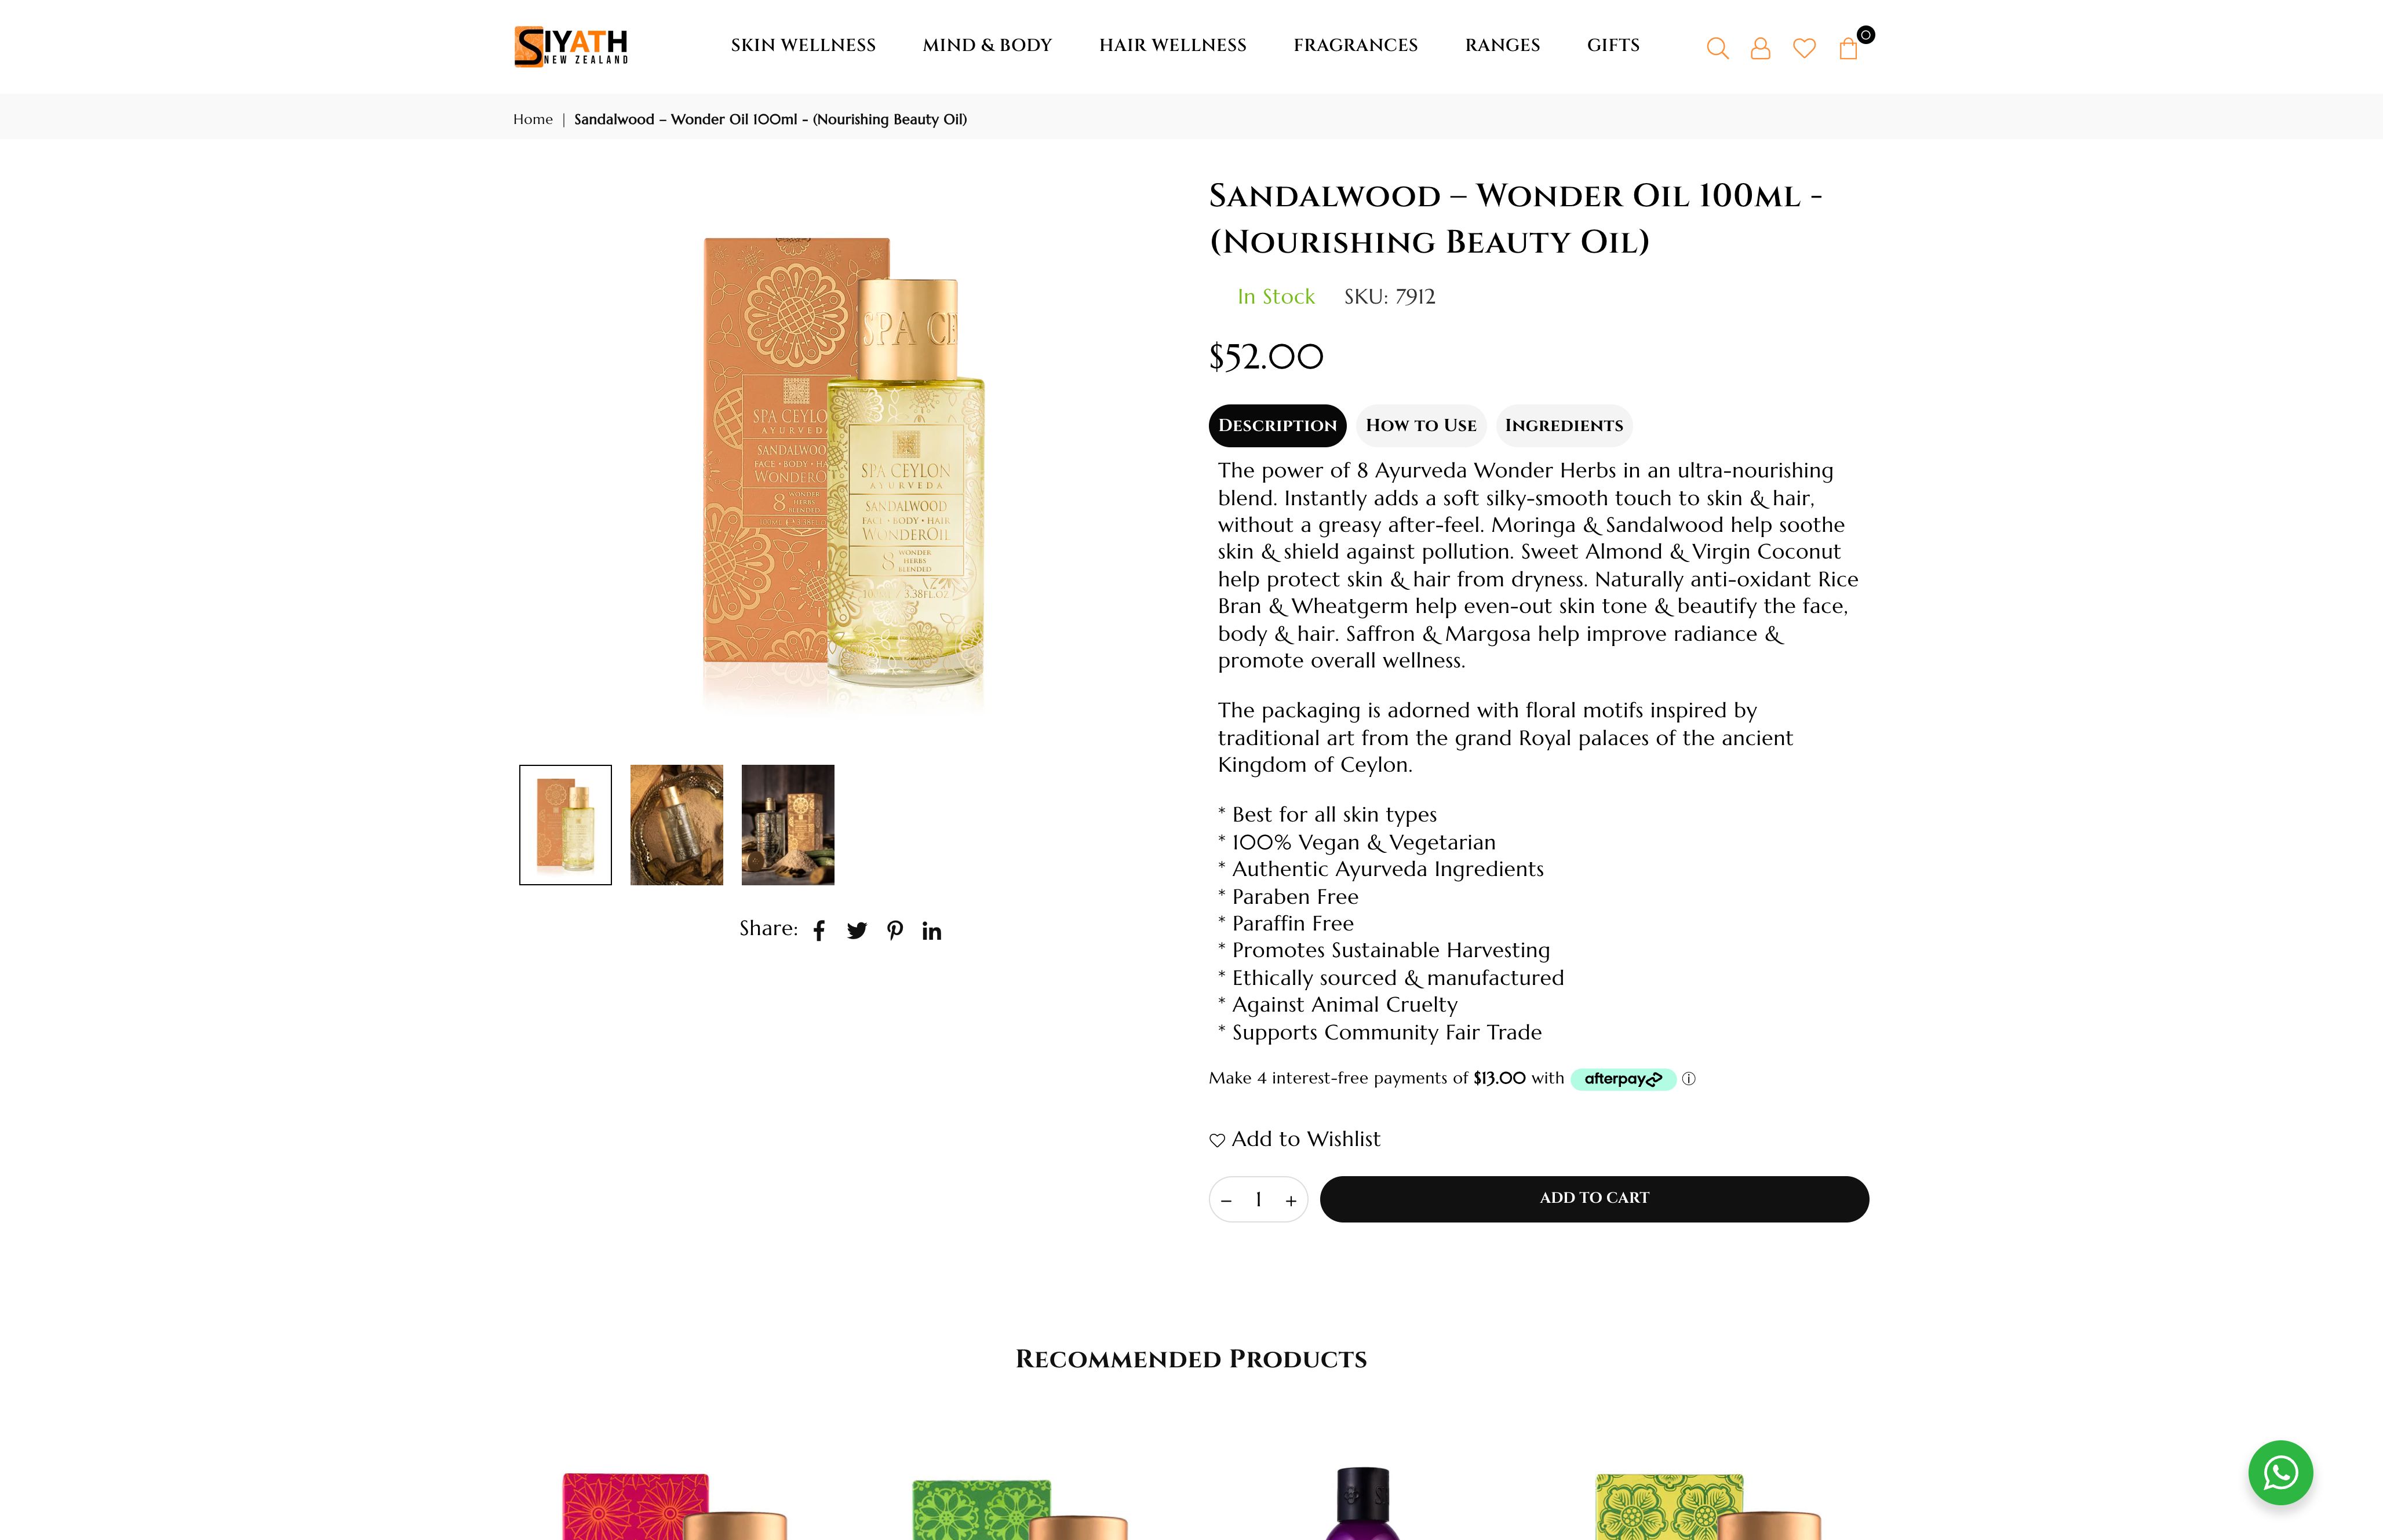
Task: Open the search magnifier icon
Action: [x=1717, y=48]
